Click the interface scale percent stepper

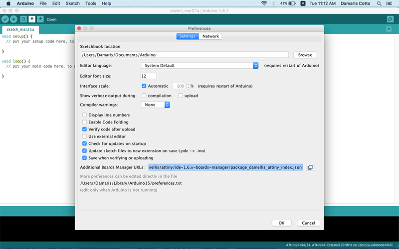[x=189, y=86]
